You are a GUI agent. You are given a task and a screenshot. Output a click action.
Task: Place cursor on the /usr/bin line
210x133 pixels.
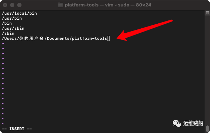point(12,18)
